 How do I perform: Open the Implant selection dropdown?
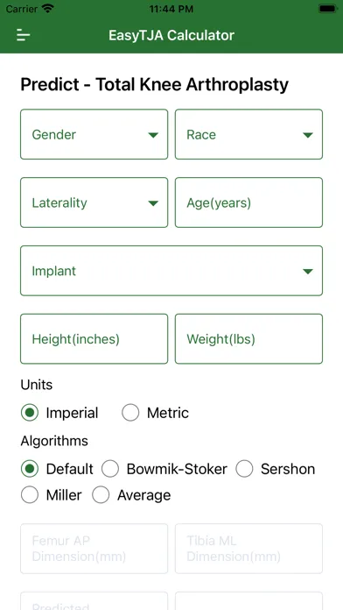click(x=171, y=271)
